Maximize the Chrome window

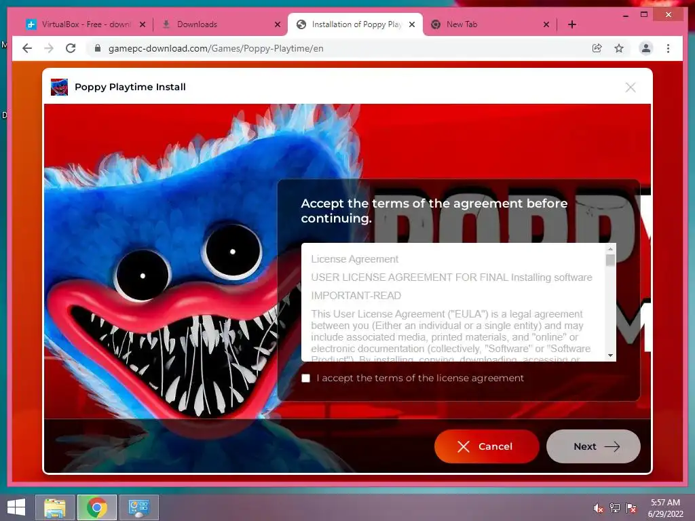pyautogui.click(x=644, y=15)
